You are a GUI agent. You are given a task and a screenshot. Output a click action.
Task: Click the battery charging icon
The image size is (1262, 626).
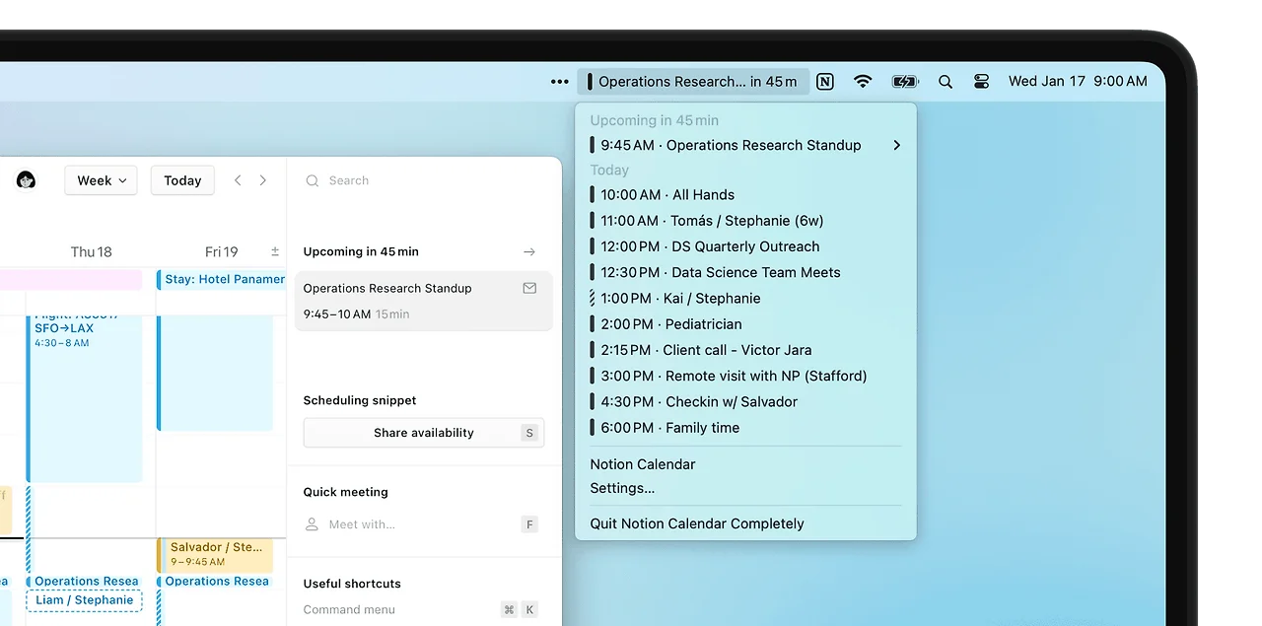pos(904,82)
